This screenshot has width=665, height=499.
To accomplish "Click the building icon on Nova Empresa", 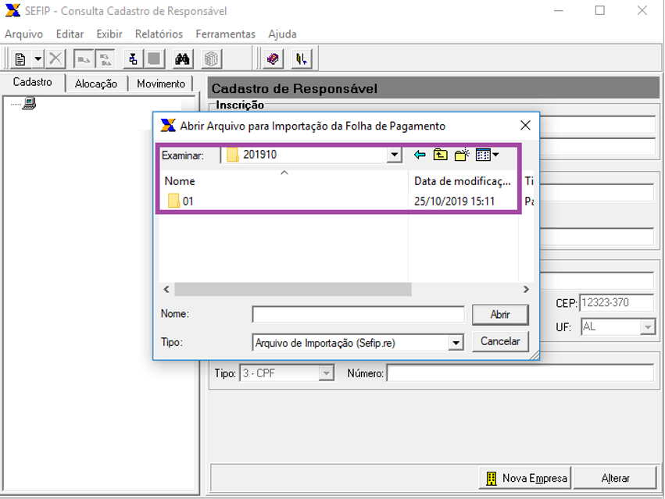I will click(491, 478).
